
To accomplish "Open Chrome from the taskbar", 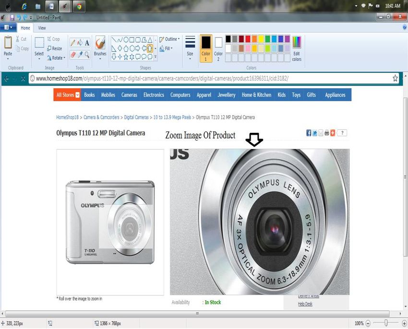I will [79, 7].
